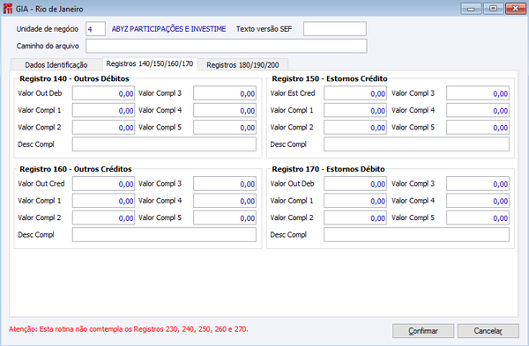Select Registro 160 Valor Compl 5 field
Image resolution: width=529 pixels, height=346 pixels.
(225, 217)
